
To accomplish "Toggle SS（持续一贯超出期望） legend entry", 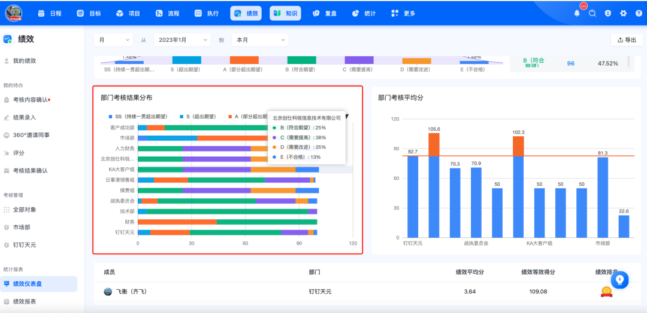I will point(137,117).
